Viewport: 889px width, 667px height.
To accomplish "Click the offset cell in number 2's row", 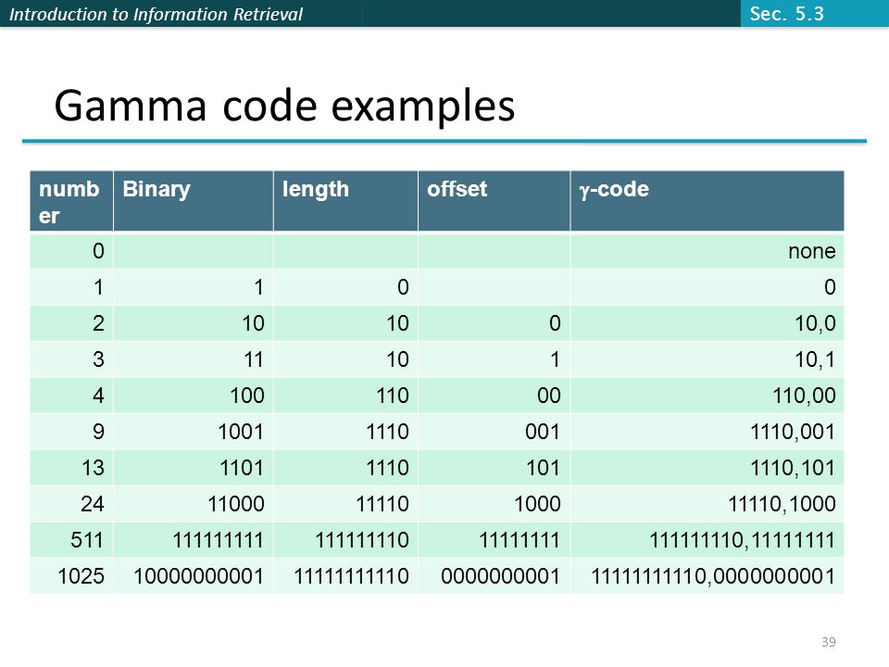I will point(494,323).
